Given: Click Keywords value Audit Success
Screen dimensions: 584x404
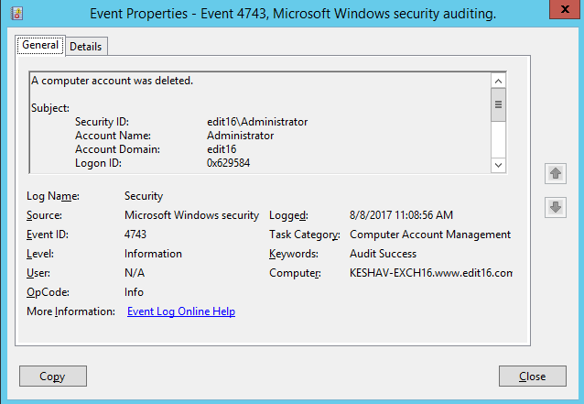Looking at the screenshot, I should click(383, 254).
